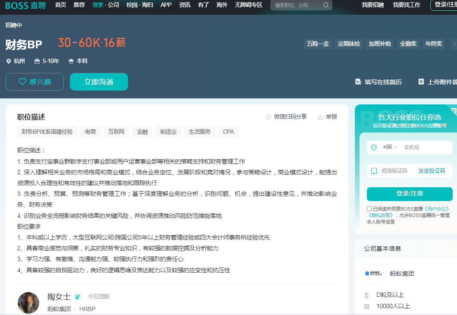Viewport: 457px width, 315px height.
Task: Click recruiter 陶女士's avatar photo
Action: pos(28,303)
